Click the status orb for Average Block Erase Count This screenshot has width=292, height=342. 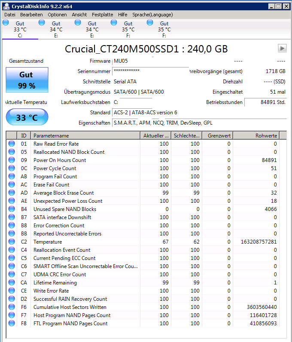pos(12,192)
